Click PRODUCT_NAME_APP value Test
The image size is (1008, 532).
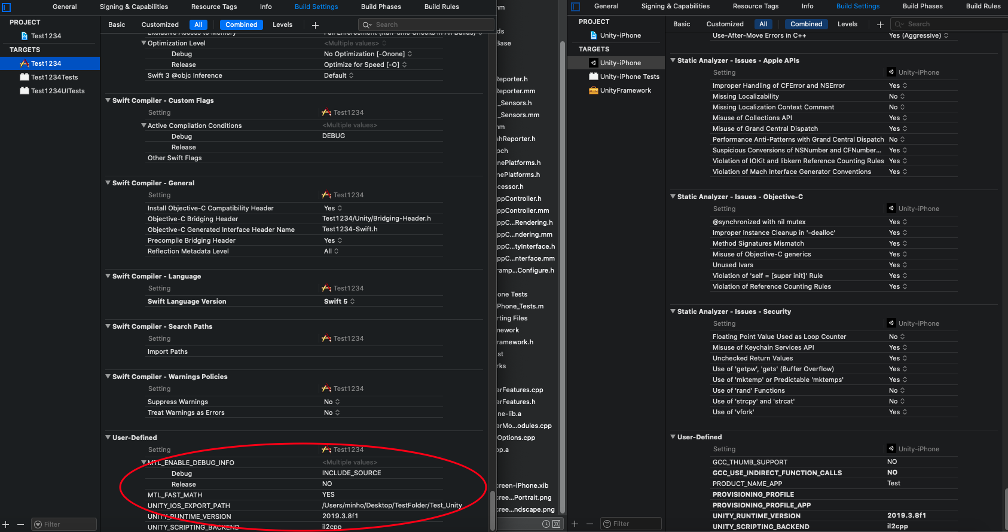(894, 483)
